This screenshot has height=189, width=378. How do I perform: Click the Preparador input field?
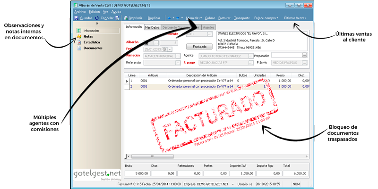[x=287, y=55]
